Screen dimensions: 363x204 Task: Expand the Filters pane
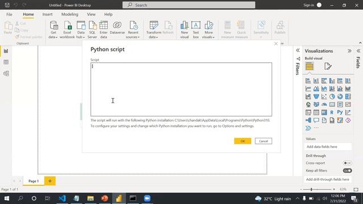tap(298, 50)
